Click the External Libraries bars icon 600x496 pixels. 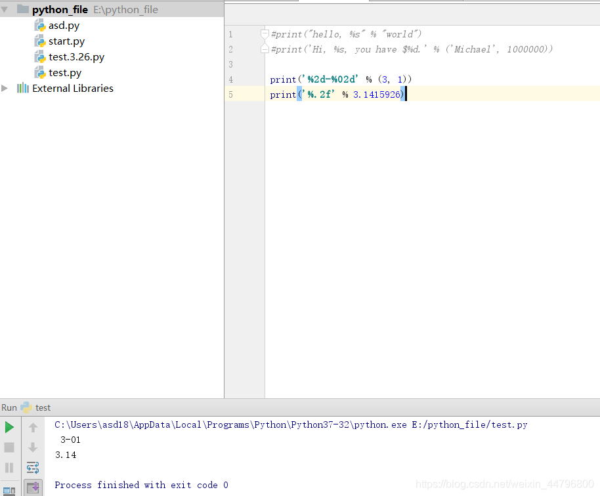pyautogui.click(x=23, y=89)
